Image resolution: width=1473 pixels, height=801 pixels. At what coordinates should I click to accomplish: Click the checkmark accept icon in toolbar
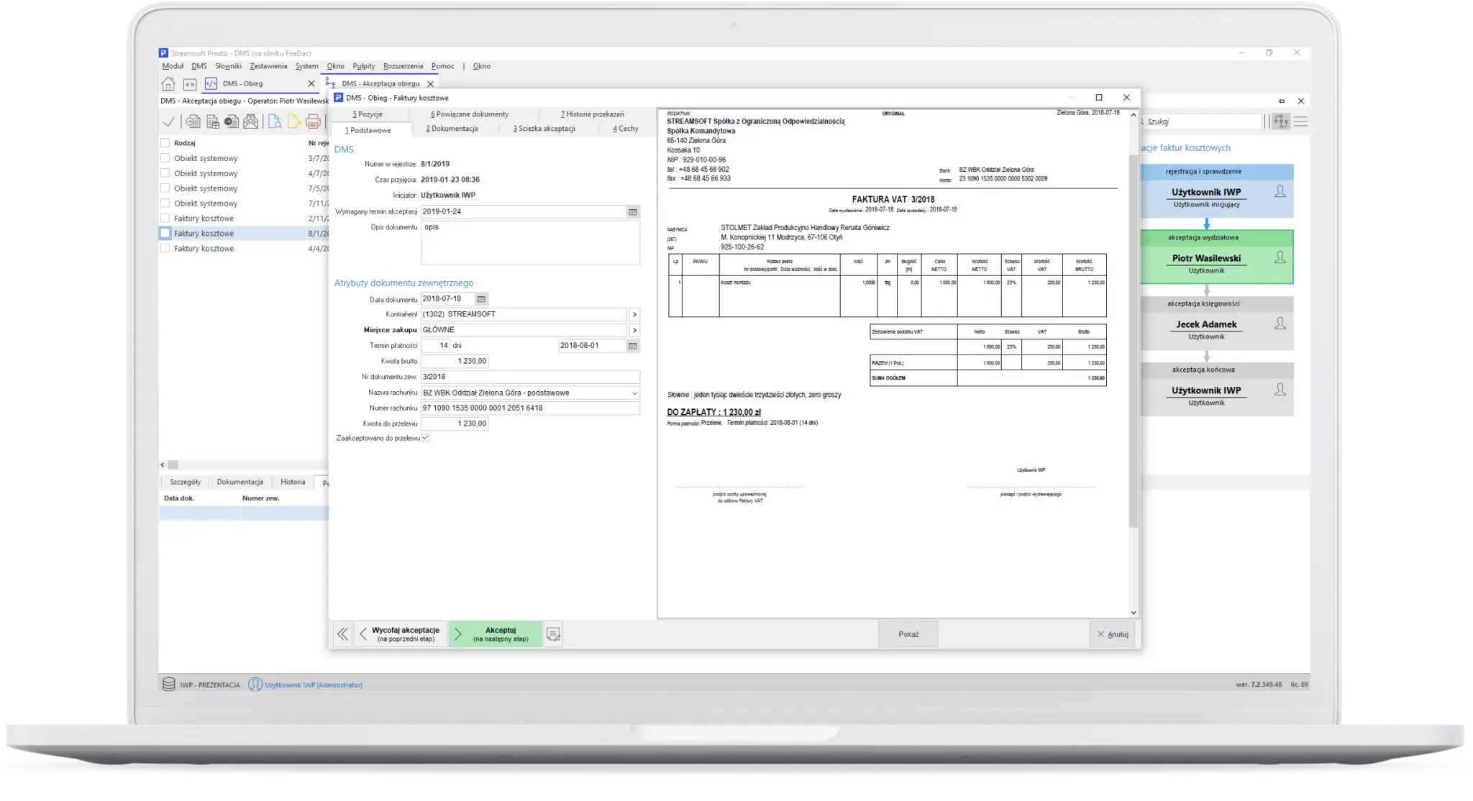coord(169,122)
